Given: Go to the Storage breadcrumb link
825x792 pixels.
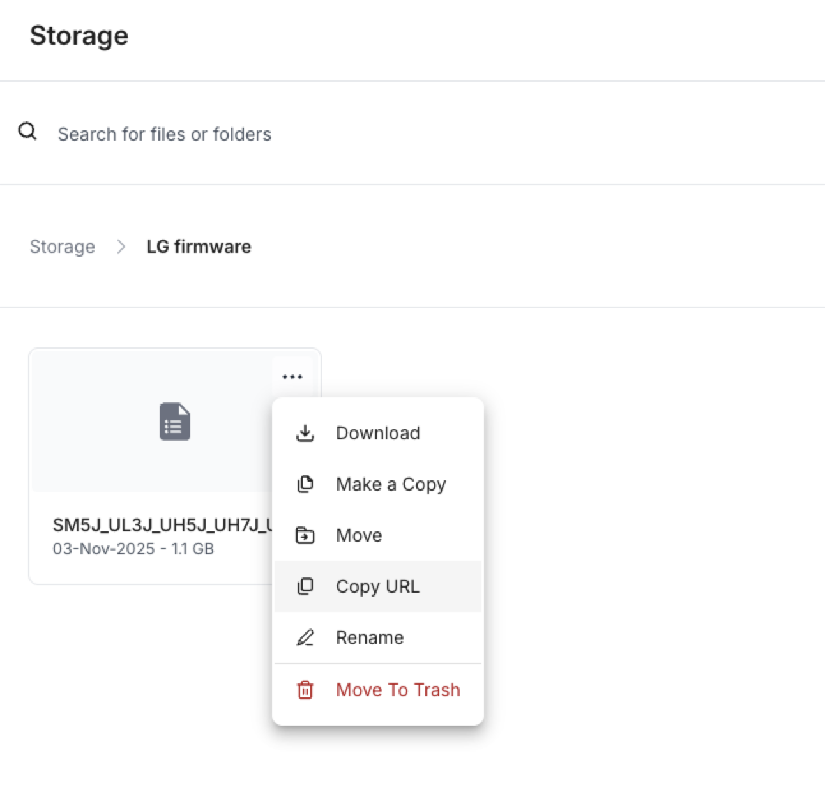Looking at the screenshot, I should pyautogui.click(x=62, y=247).
